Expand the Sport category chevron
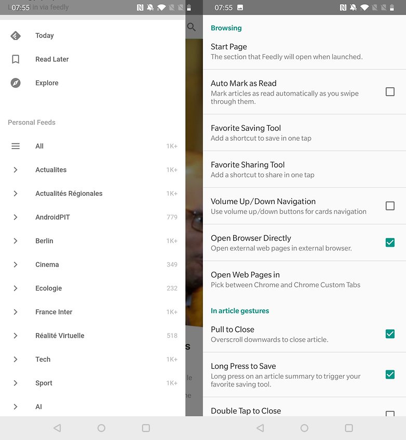This screenshot has width=406, height=440. pyautogui.click(x=16, y=383)
